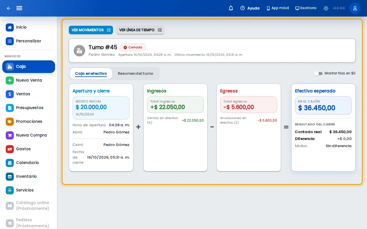Open Catálogo online sidebar item

[29, 206]
